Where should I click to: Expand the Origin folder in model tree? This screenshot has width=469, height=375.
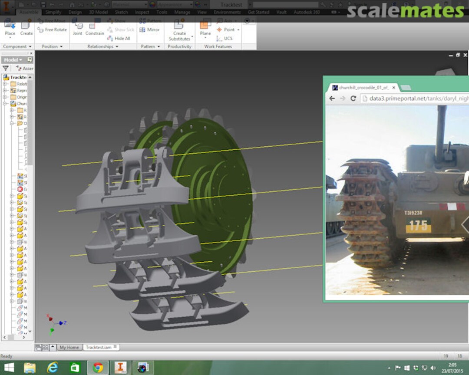click(x=5, y=97)
